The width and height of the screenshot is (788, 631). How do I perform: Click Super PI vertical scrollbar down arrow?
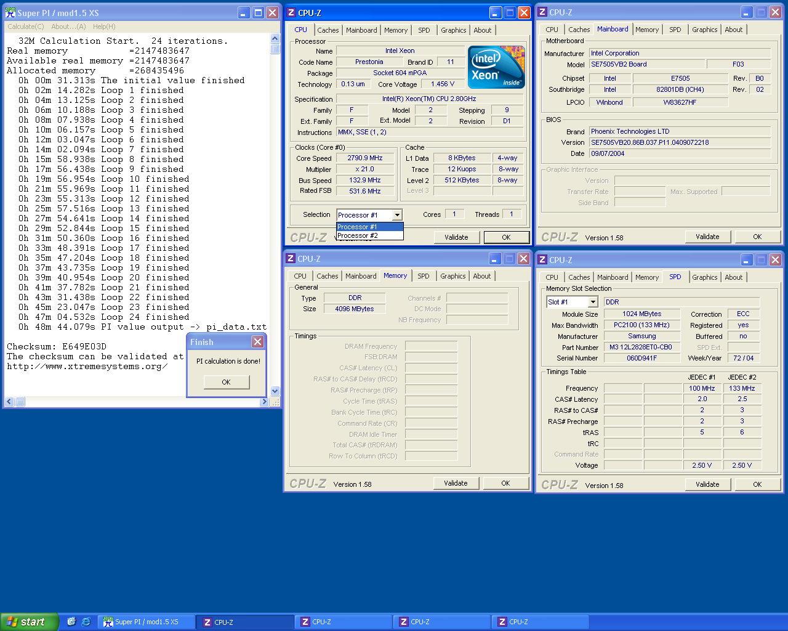(275, 391)
